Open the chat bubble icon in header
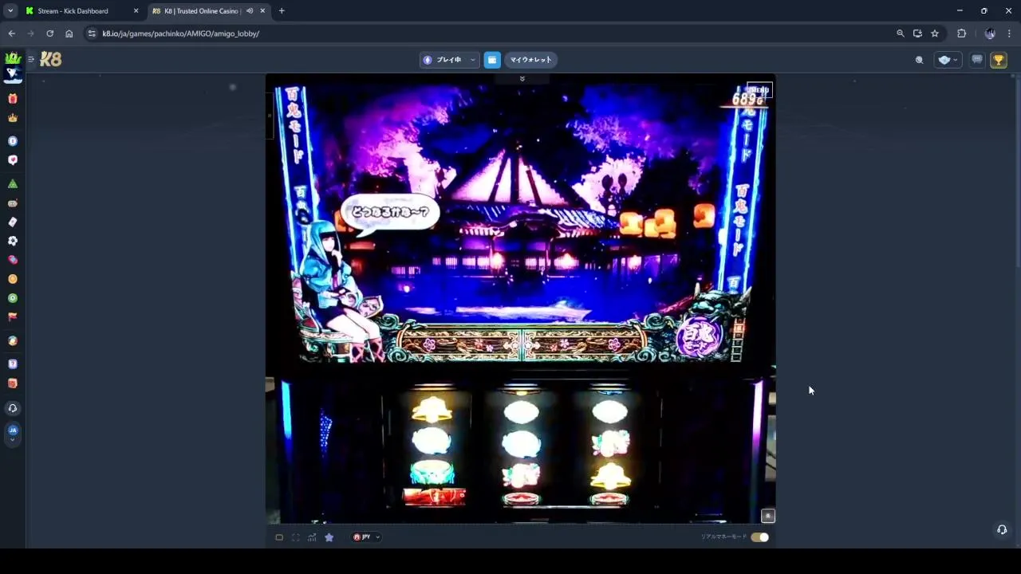 tap(976, 60)
